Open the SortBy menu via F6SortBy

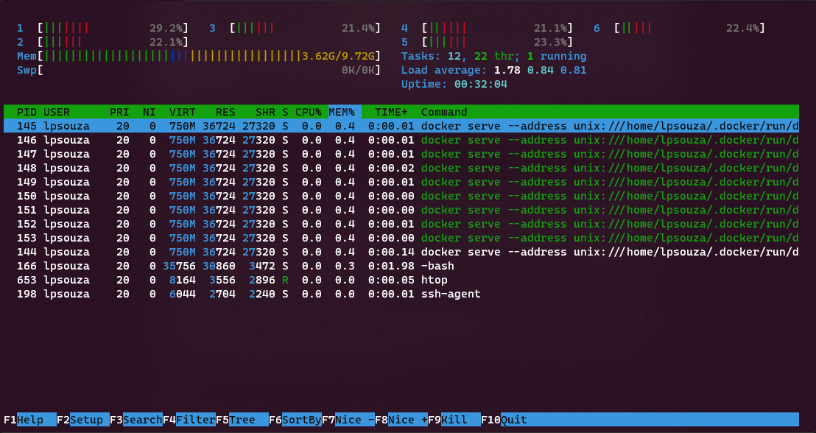[x=294, y=420]
